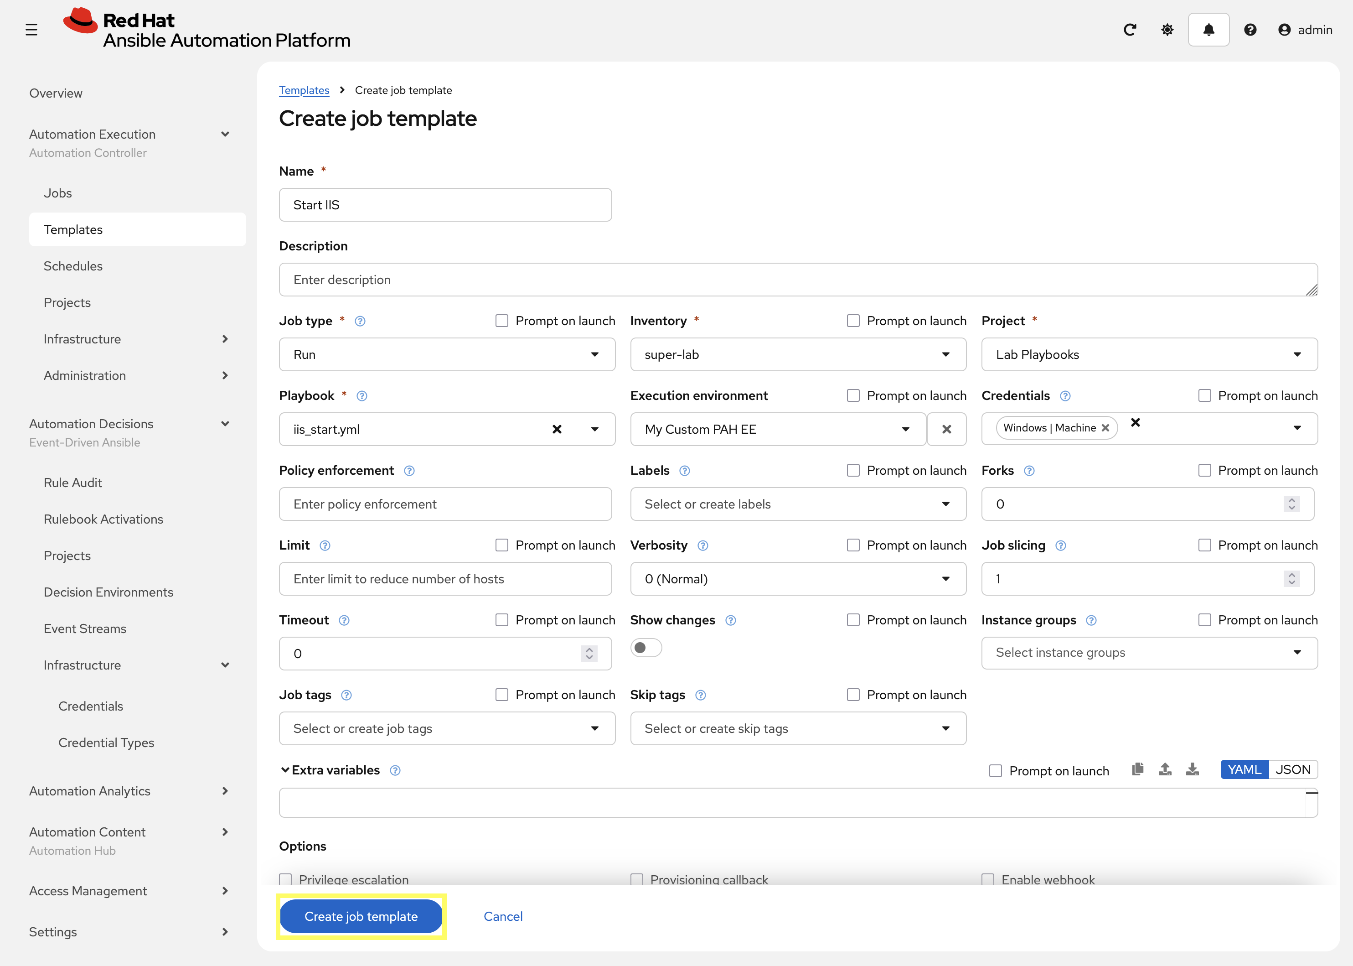The width and height of the screenshot is (1353, 966).
Task: Clear the iis_start.yml playbook selection
Action: click(557, 429)
